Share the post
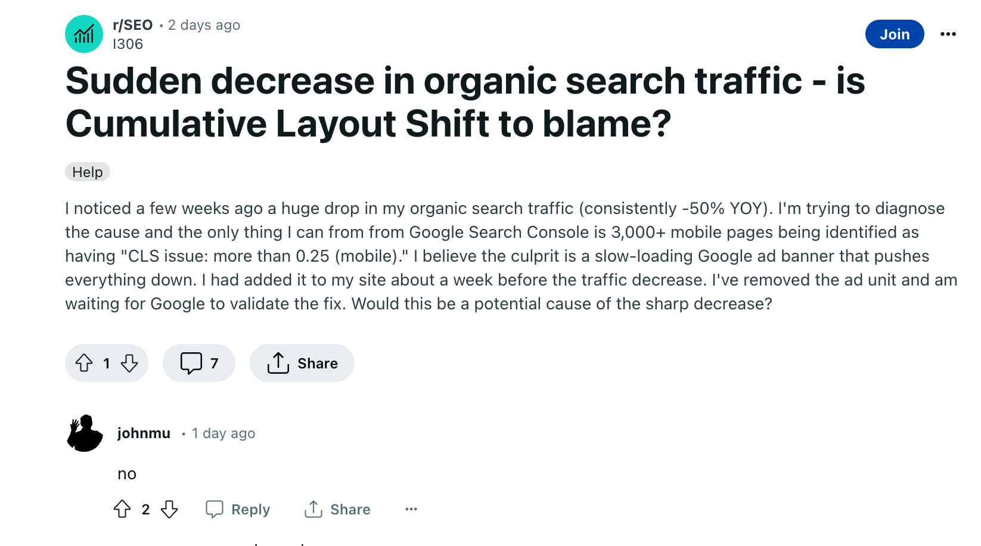The width and height of the screenshot is (981, 546). click(302, 363)
